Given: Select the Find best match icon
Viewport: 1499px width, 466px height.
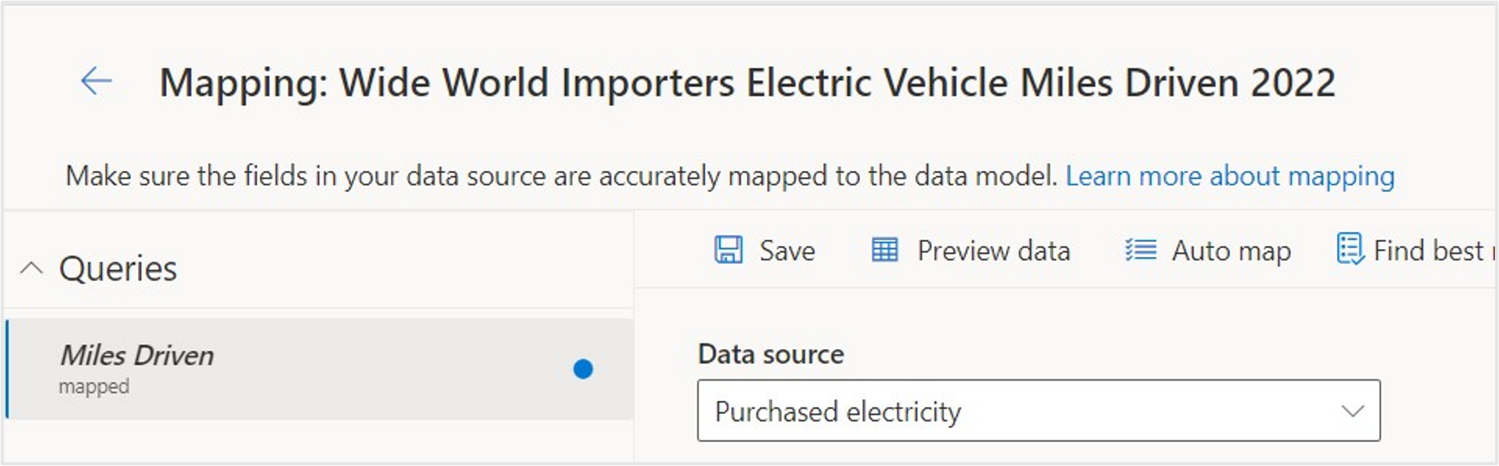Looking at the screenshot, I should pos(1352,251).
